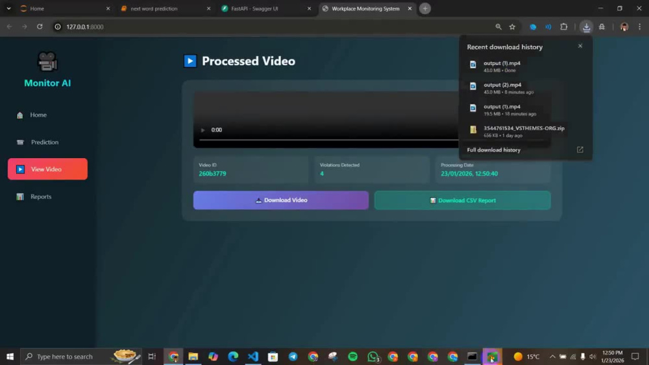649x365 pixels.
Task: Open Task View on the taskbar
Action: point(152,357)
